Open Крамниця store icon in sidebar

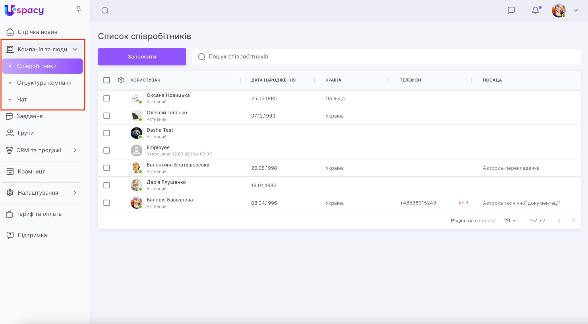coord(10,171)
